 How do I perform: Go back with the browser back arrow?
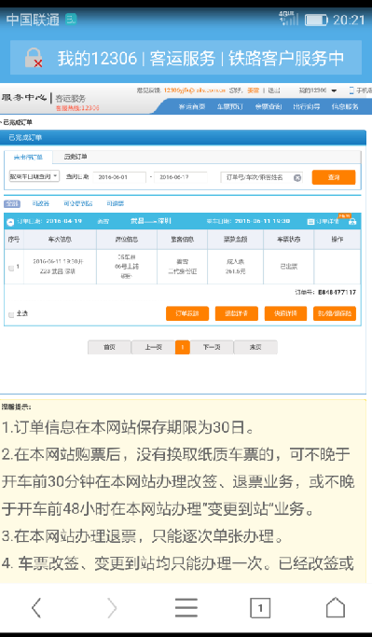[36, 608]
